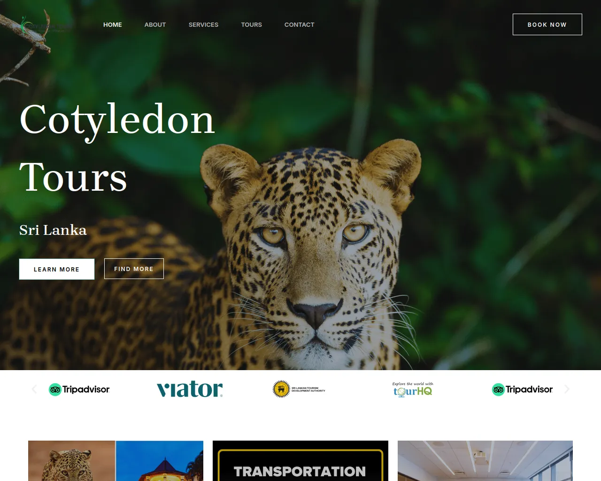This screenshot has width=601, height=481.
Task: Select the last Tripadvisor logo in carousel
Action: pyautogui.click(x=522, y=389)
